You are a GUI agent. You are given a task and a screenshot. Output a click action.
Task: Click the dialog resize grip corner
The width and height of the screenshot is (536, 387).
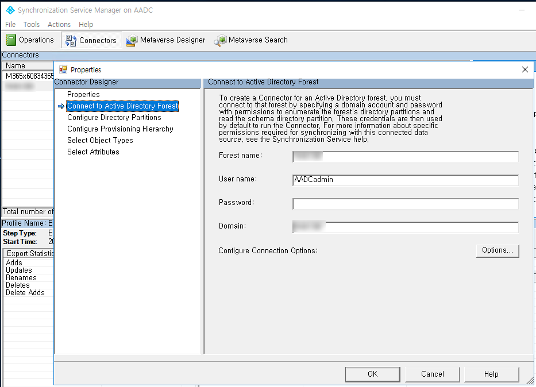[530, 381]
